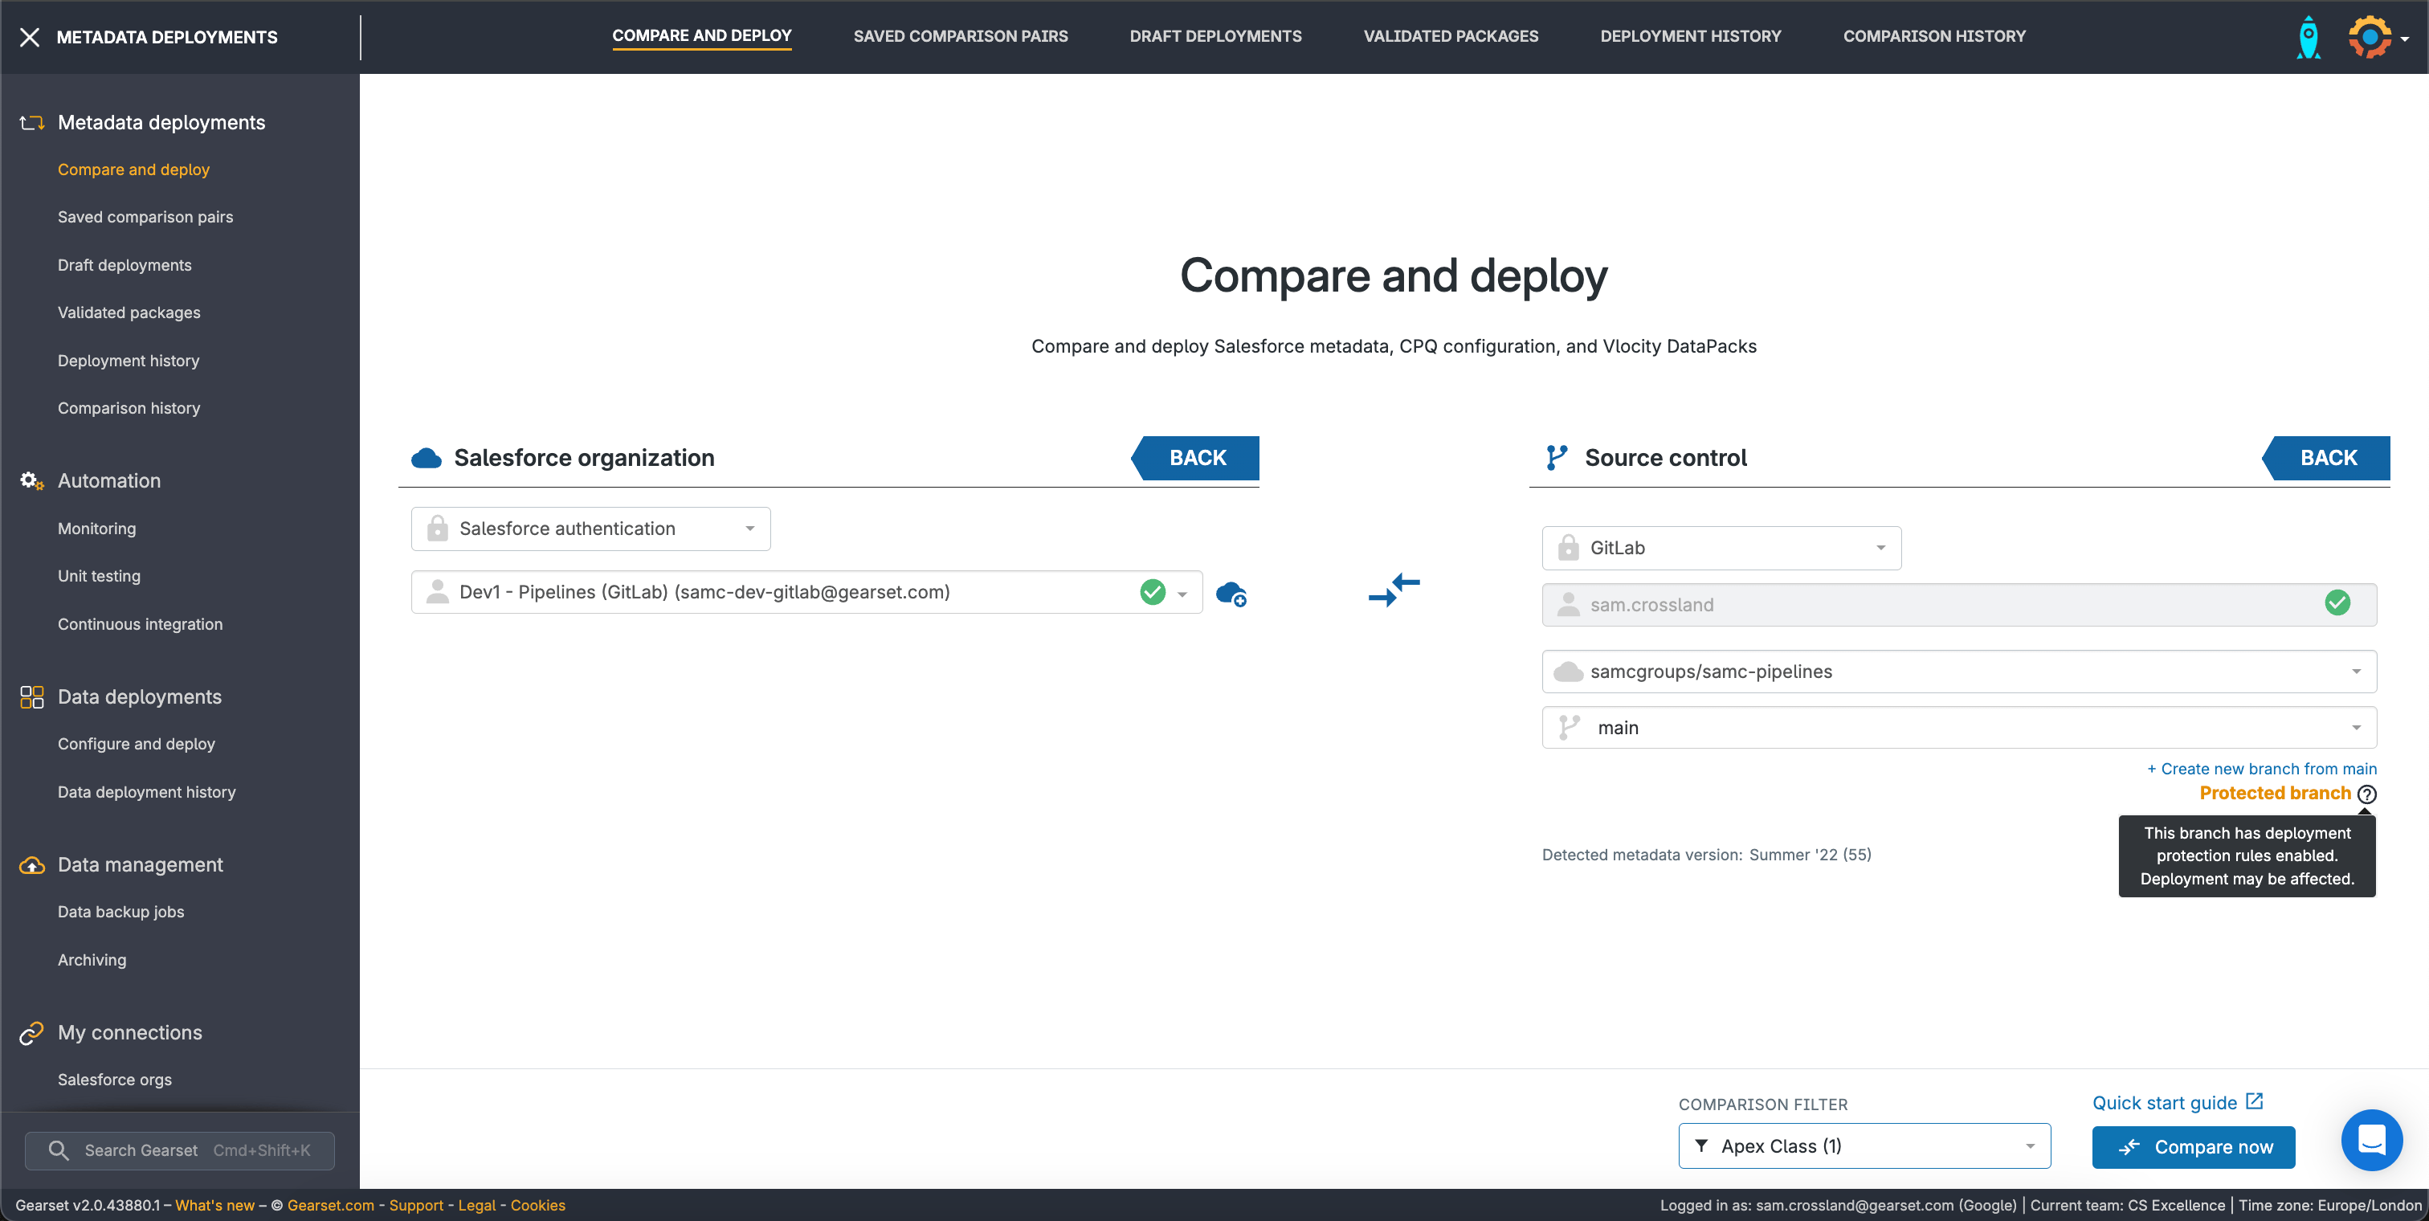2429x1221 pixels.
Task: Expand the samcgroups/samc-pipelines repository dropdown
Action: point(1958,672)
